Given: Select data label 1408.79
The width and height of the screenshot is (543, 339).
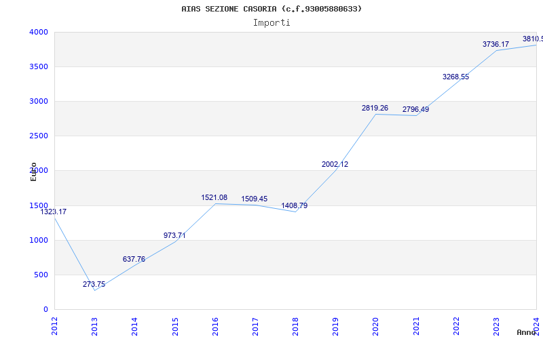Looking at the screenshot, I should [295, 206].
